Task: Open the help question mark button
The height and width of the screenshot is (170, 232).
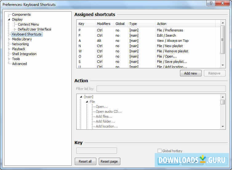Action: pyautogui.click(x=211, y=3)
